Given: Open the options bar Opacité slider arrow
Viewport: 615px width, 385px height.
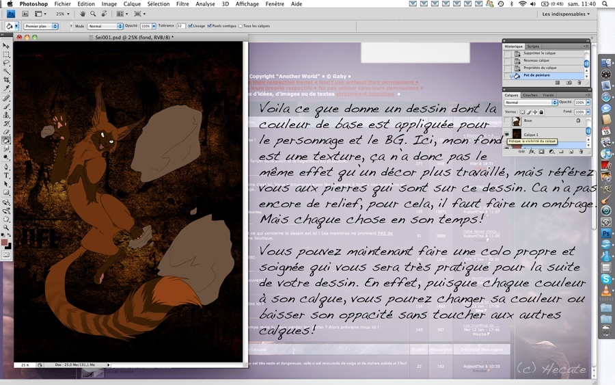Looking at the screenshot, I should click(154, 26).
